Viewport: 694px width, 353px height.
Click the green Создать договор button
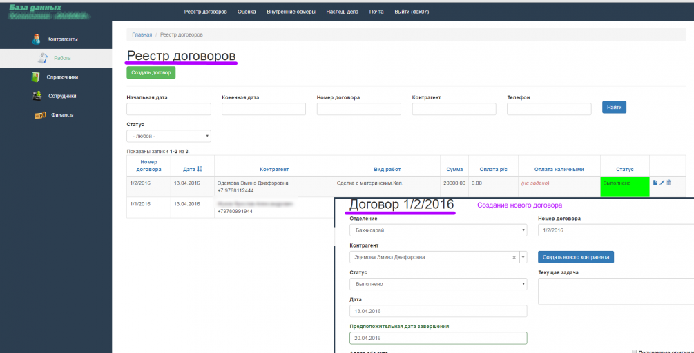pos(151,72)
